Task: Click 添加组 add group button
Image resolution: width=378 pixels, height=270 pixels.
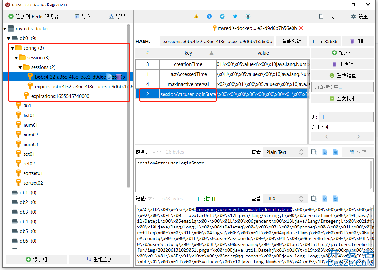Action: coord(36,259)
